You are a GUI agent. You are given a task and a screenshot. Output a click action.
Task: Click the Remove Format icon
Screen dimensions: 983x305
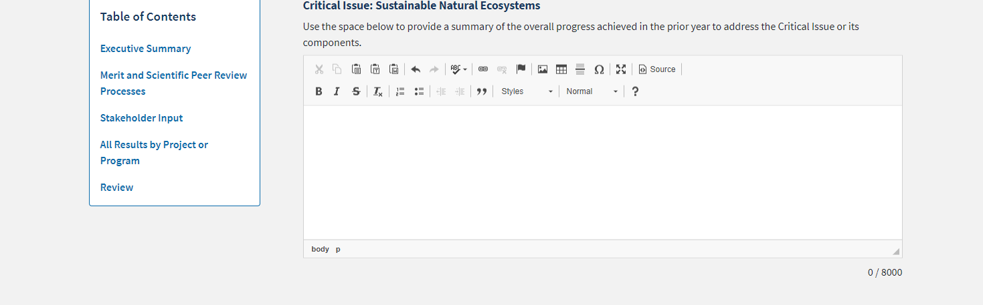click(378, 91)
